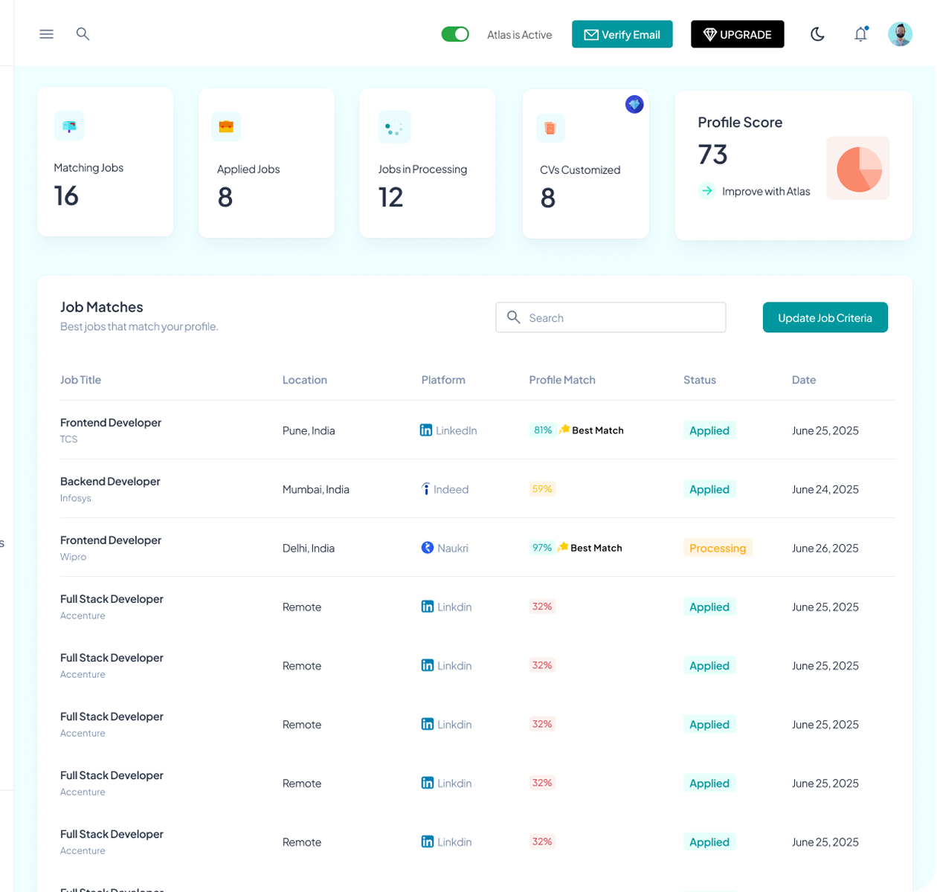Screen dimensions: 937x892
Task: Click the search magnifier icon in header
Action: [83, 34]
